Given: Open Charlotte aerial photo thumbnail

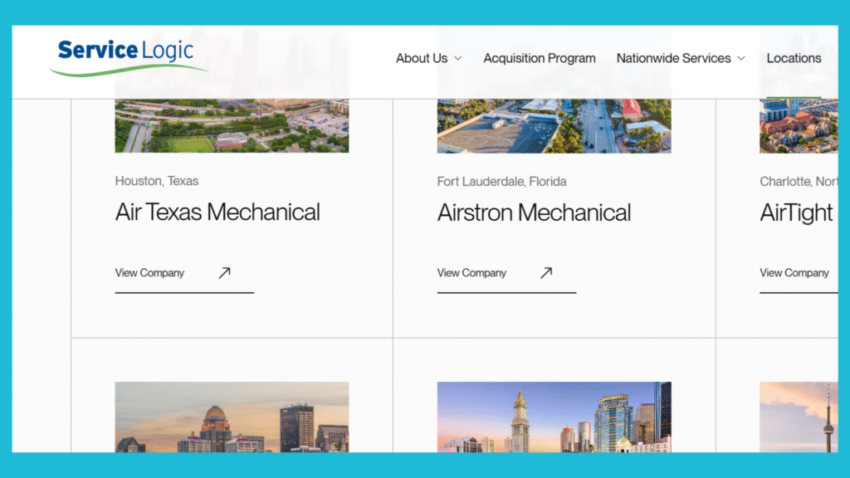Looking at the screenshot, I should pyautogui.click(x=799, y=126).
